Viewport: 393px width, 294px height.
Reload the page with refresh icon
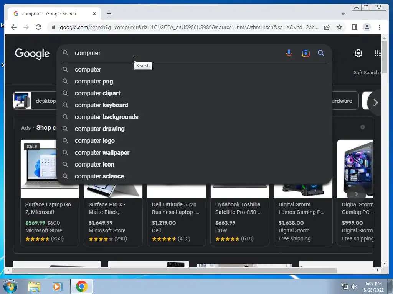coord(38,27)
